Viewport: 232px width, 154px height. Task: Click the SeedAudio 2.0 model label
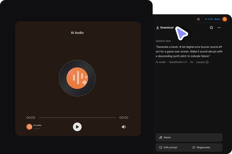pos(178,62)
